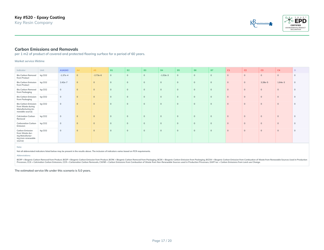Select the 1.64e-3 value under C4
Screen dimensions: 324x250
click(281, 82)
